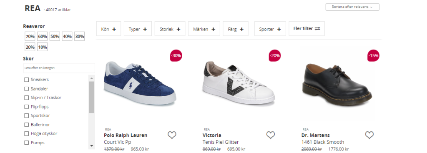
Task: Favorite the Victoria Tenis Piel Glitter heart
Action: tap(270, 135)
